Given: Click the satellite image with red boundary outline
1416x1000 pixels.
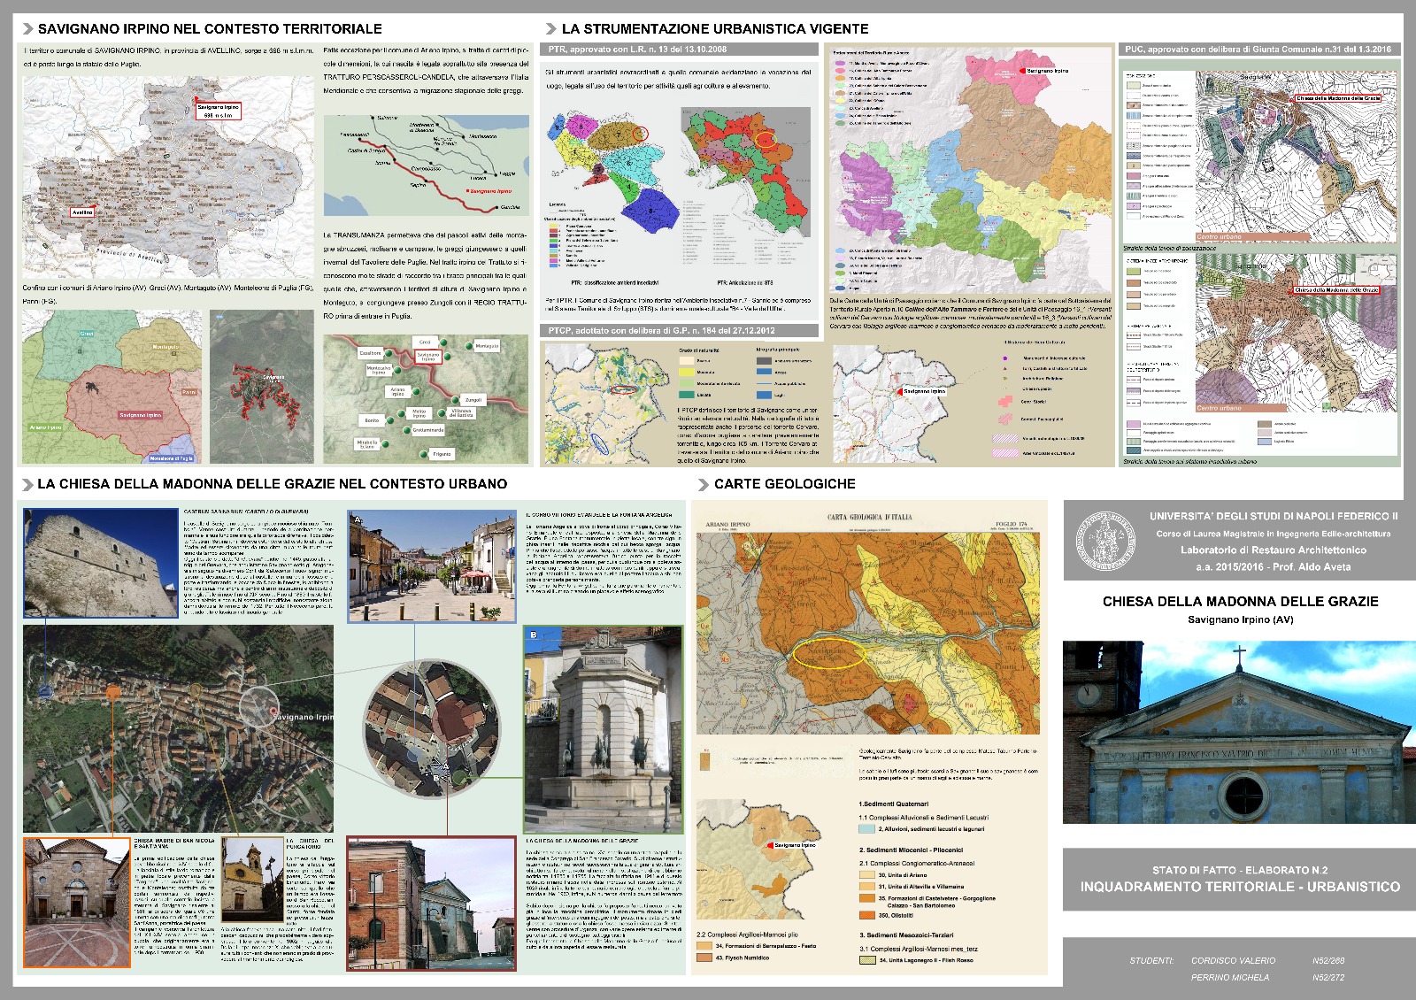Looking at the screenshot, I should pyautogui.click(x=261, y=387).
